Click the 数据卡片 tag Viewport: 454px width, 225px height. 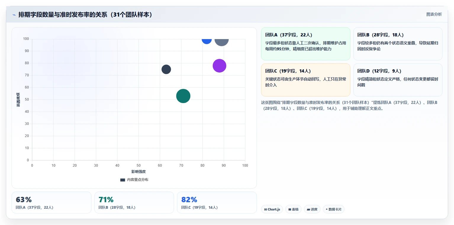pyautogui.click(x=334, y=209)
